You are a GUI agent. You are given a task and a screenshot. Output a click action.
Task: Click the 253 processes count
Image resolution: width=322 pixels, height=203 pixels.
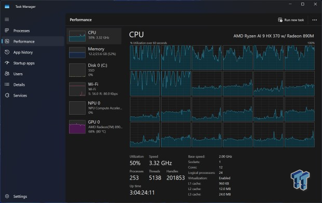(x=134, y=178)
